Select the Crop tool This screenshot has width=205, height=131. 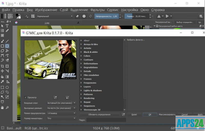[2, 66]
